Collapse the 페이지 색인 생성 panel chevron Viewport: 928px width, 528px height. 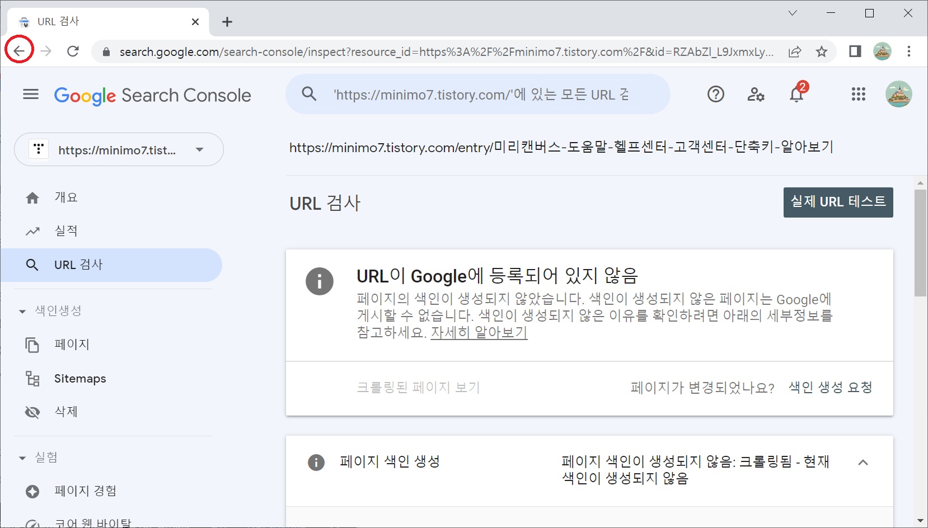[x=863, y=463]
